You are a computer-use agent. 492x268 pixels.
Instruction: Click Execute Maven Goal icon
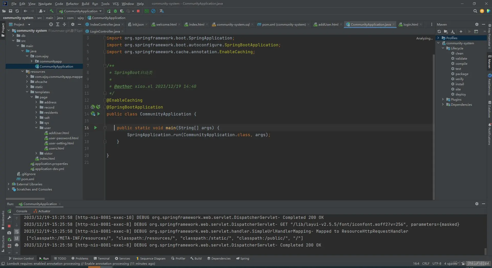pyautogui.click(x=476, y=31)
